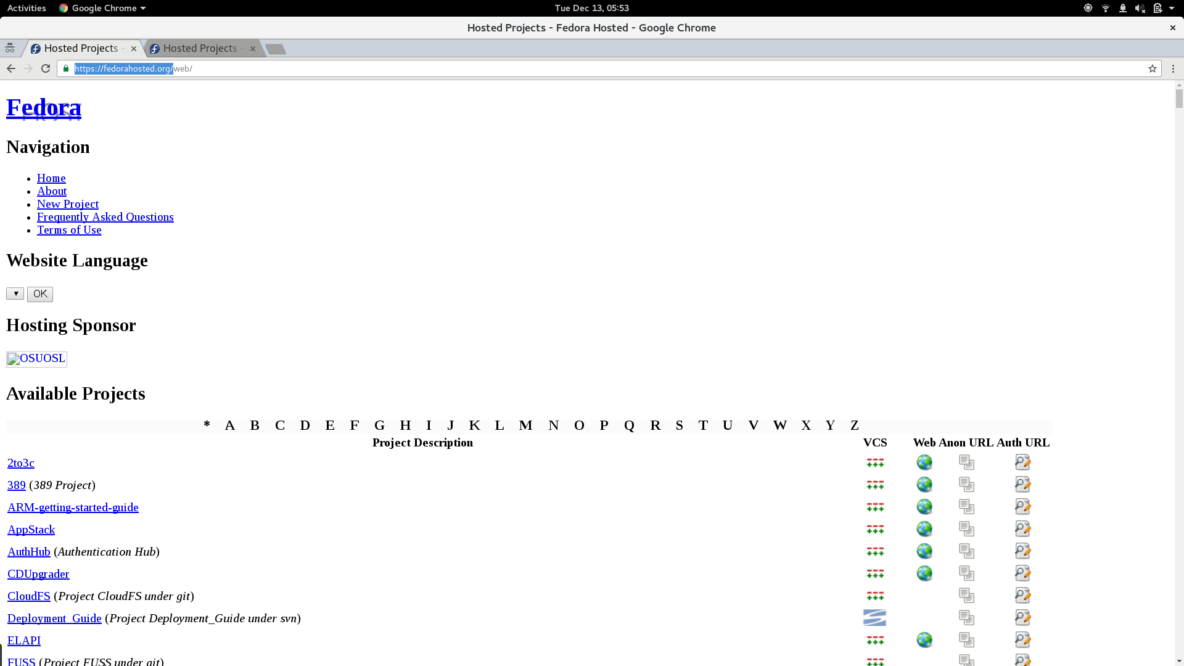Open Google Chrome app menu in top bar

click(x=102, y=8)
